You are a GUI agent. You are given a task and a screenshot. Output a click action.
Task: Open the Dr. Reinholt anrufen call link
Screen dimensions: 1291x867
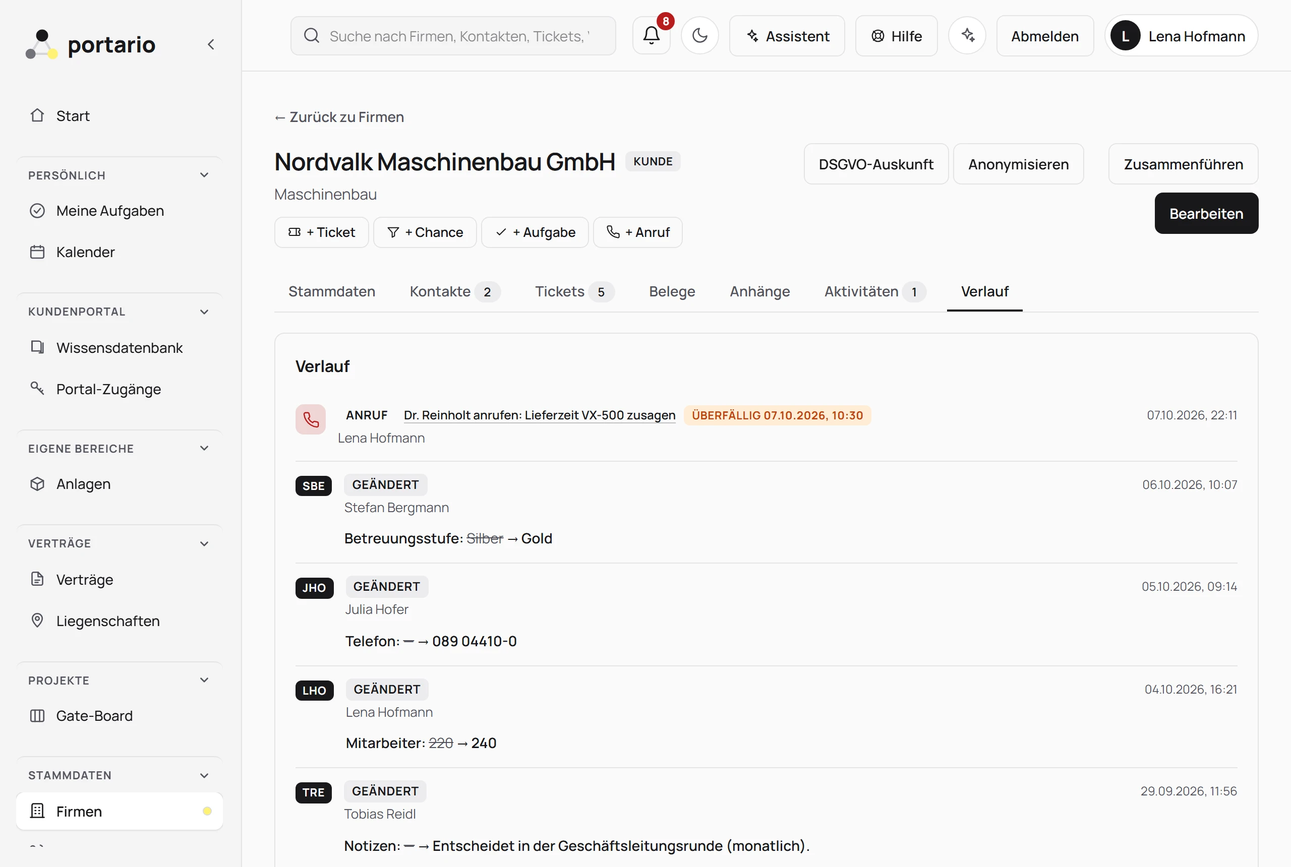(539, 415)
